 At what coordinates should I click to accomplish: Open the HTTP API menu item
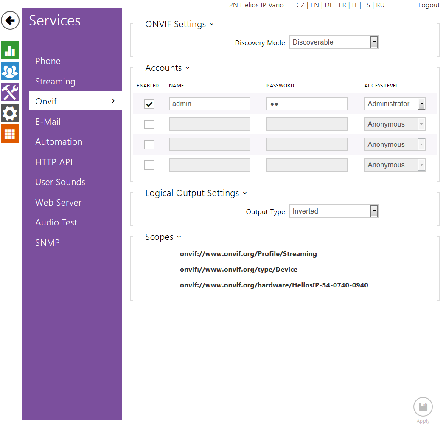tap(54, 162)
